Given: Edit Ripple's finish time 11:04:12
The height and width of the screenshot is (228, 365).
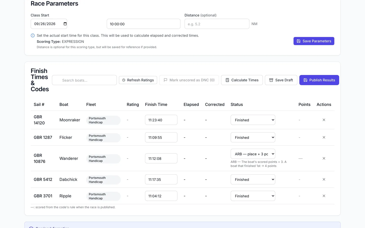Looking at the screenshot, I should pyautogui.click(x=161, y=196).
